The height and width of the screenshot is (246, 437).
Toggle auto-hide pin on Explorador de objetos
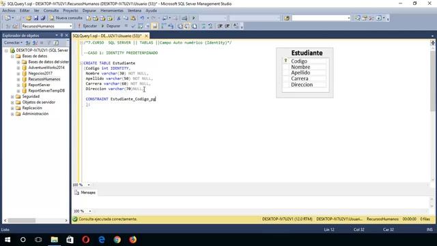pos(61,35)
